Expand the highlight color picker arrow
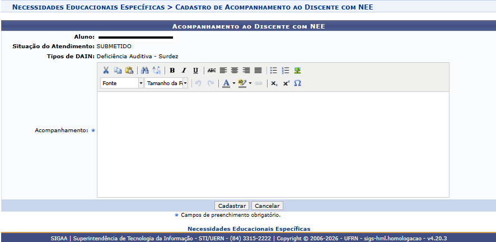Screen dimensions: 496x242 pyautogui.click(x=250, y=83)
